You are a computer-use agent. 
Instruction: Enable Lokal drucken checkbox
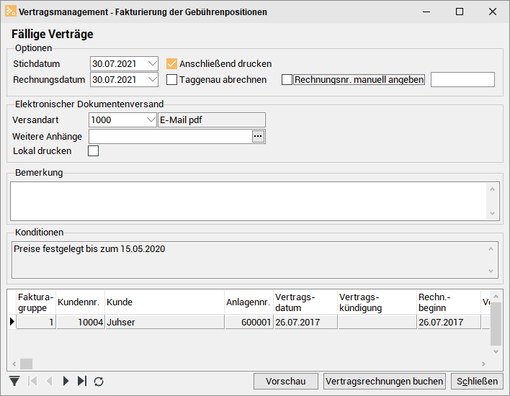94,151
